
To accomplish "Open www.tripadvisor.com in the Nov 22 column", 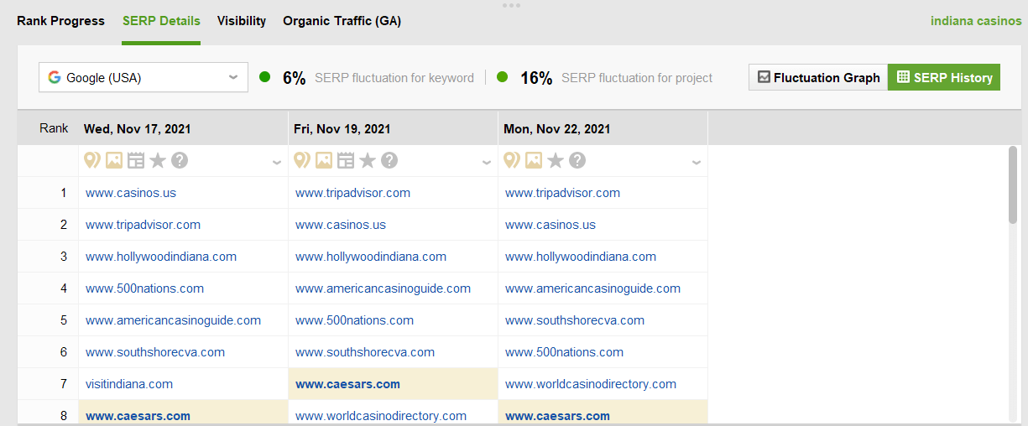I will click(x=562, y=193).
